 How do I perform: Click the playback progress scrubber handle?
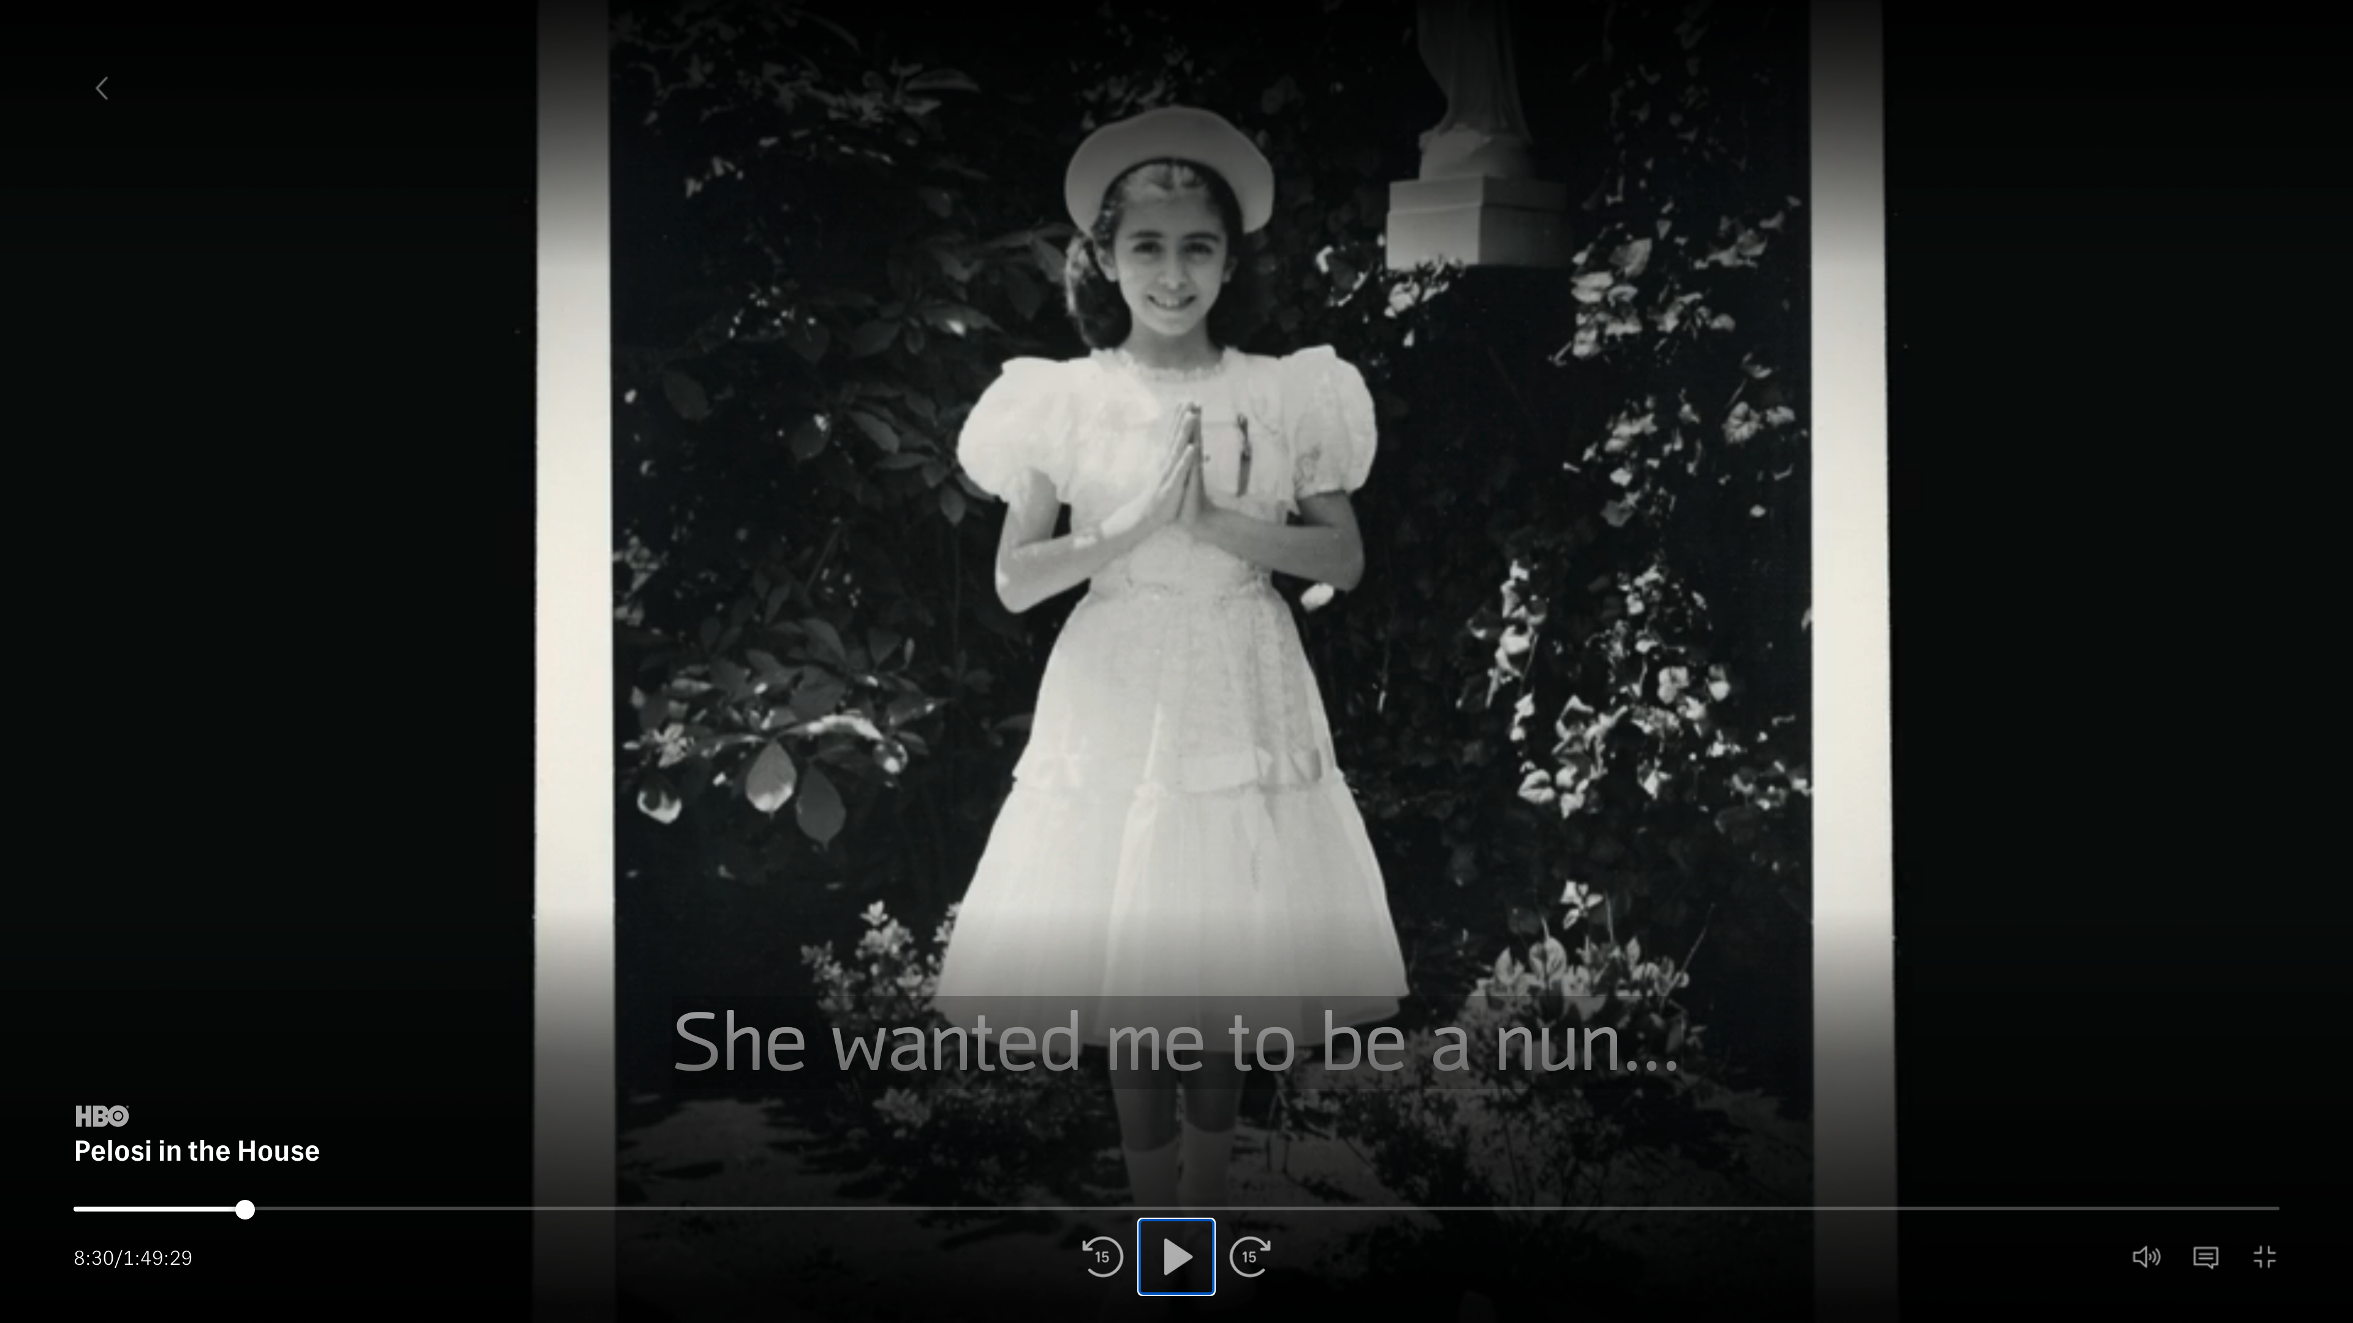pyautogui.click(x=245, y=1209)
